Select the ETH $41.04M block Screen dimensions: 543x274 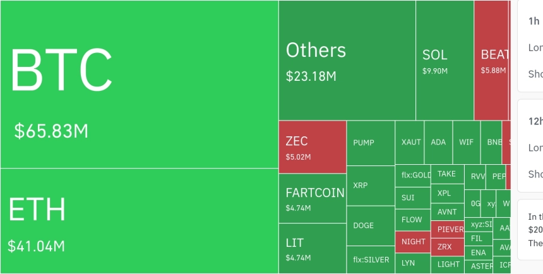tap(139, 221)
